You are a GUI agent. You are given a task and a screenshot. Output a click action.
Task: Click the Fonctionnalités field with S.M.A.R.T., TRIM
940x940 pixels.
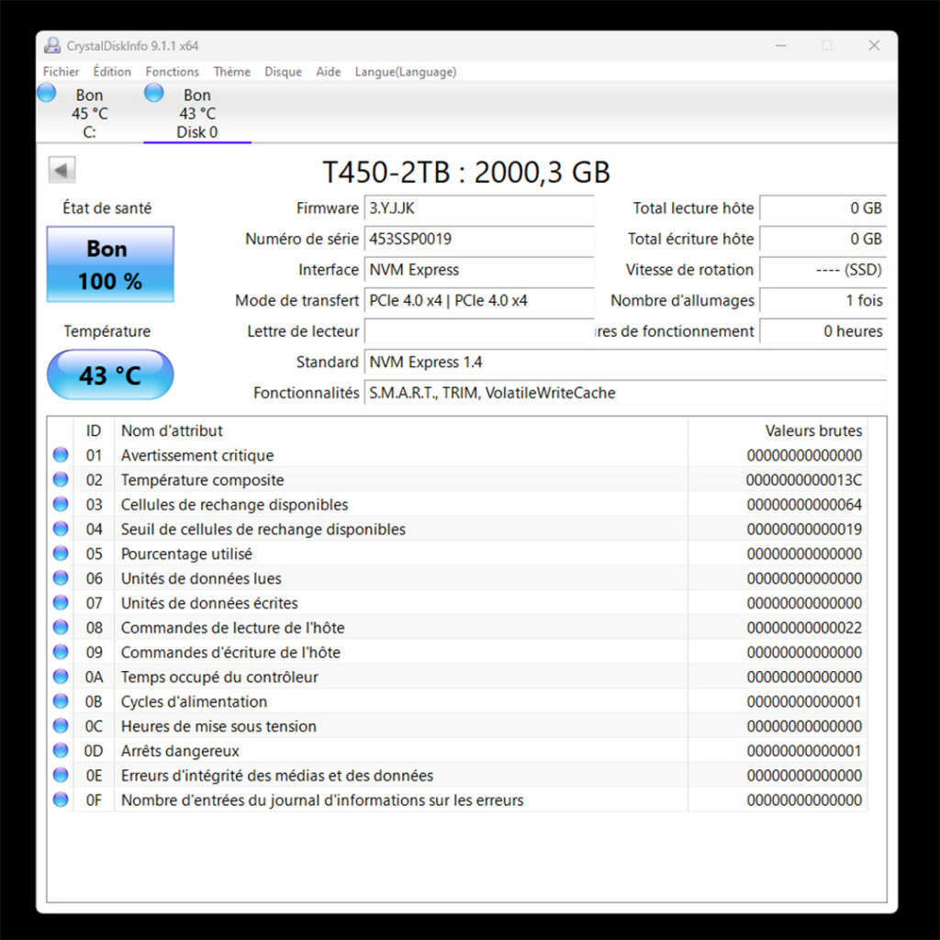click(625, 393)
